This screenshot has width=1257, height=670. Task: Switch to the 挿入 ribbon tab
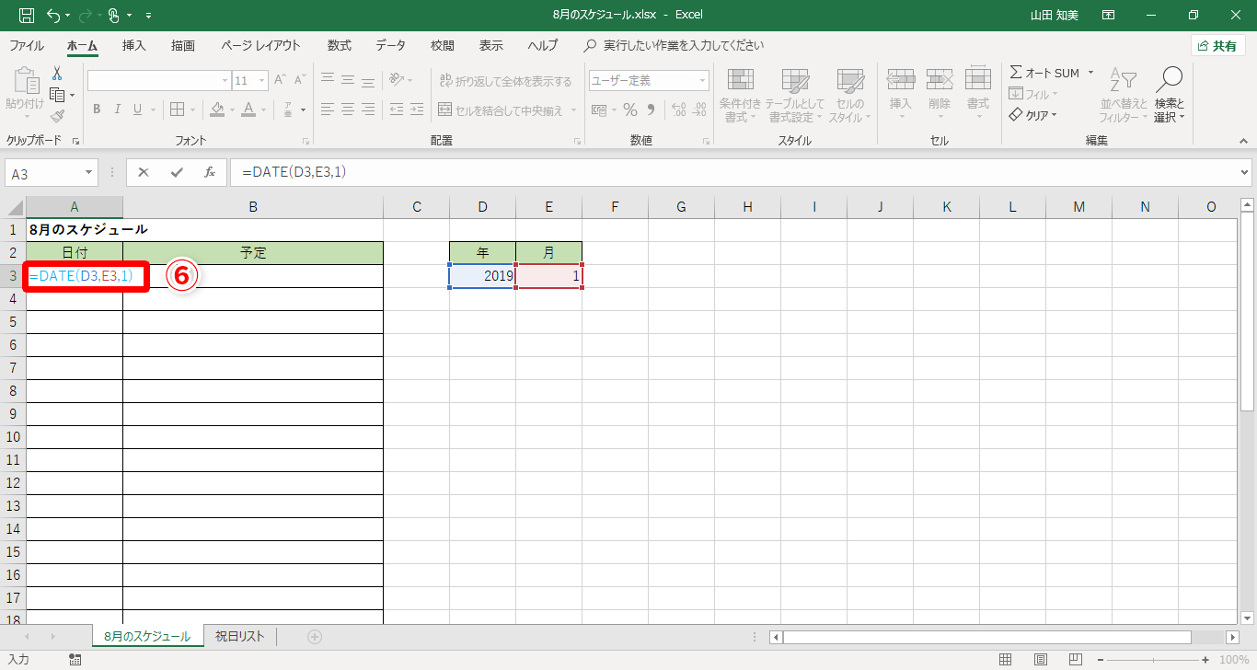tap(134, 45)
